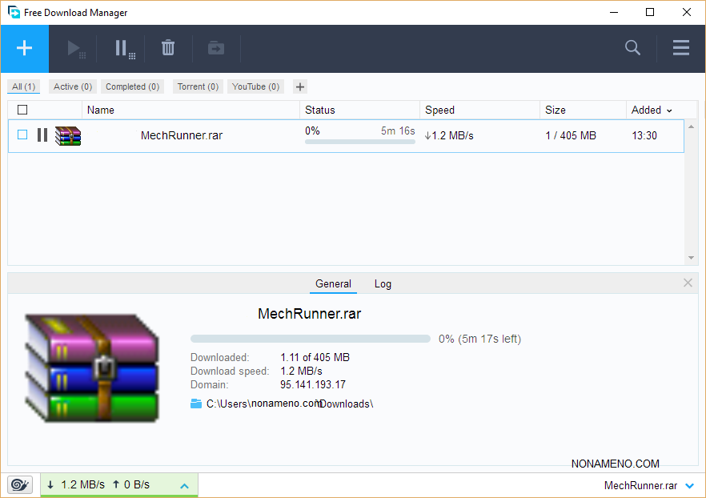Pause the MechRunner.rar download in its row

(x=42, y=135)
